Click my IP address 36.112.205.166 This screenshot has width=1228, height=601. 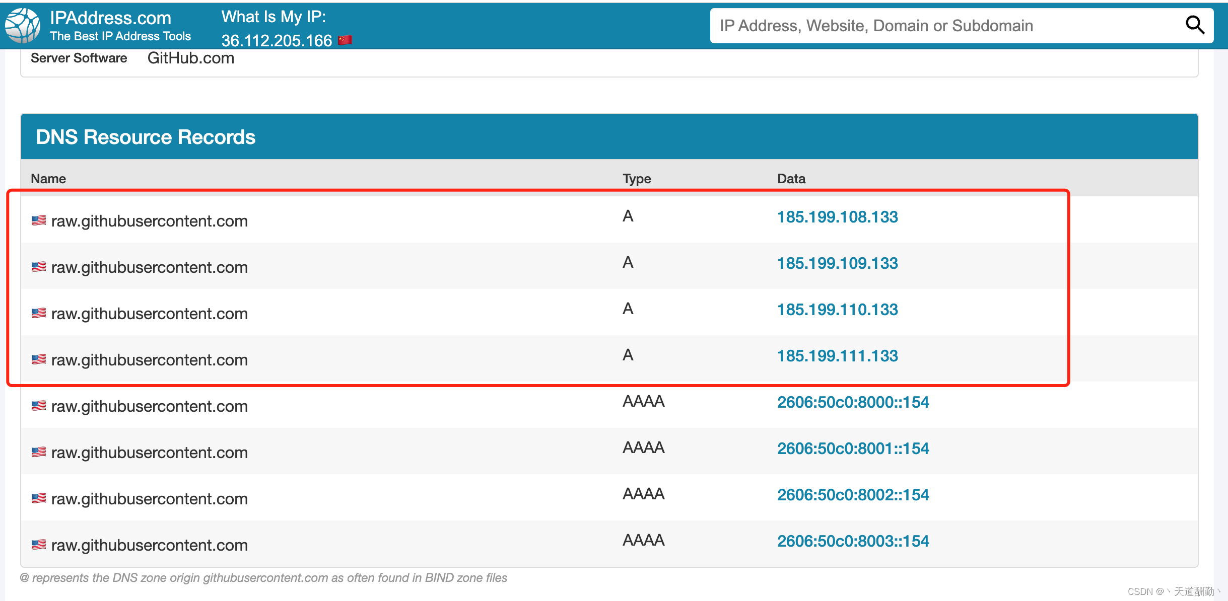tap(277, 40)
